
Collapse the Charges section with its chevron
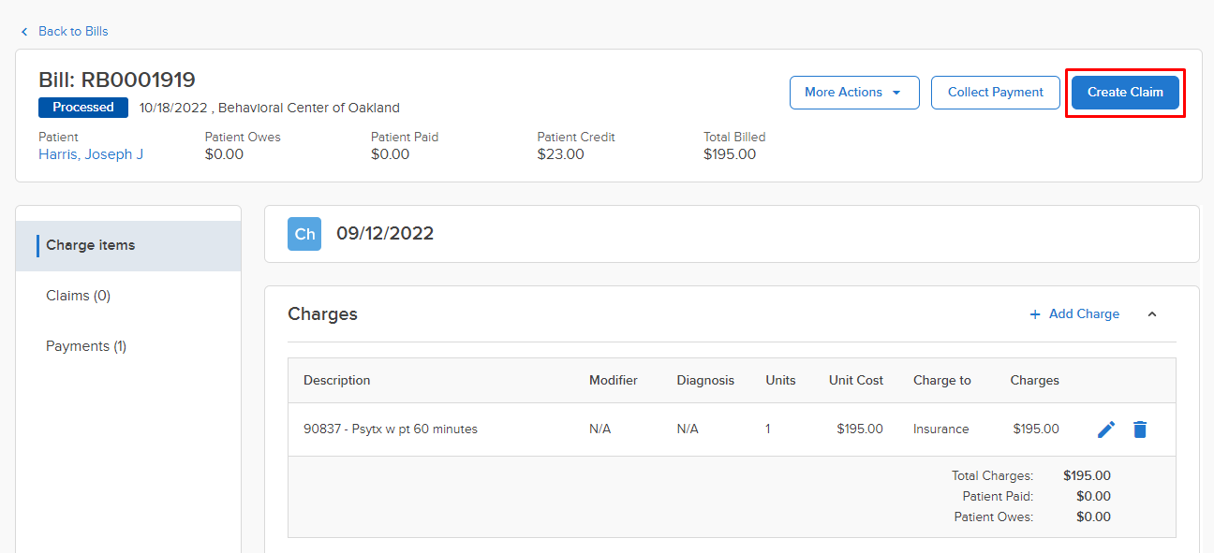click(1151, 314)
